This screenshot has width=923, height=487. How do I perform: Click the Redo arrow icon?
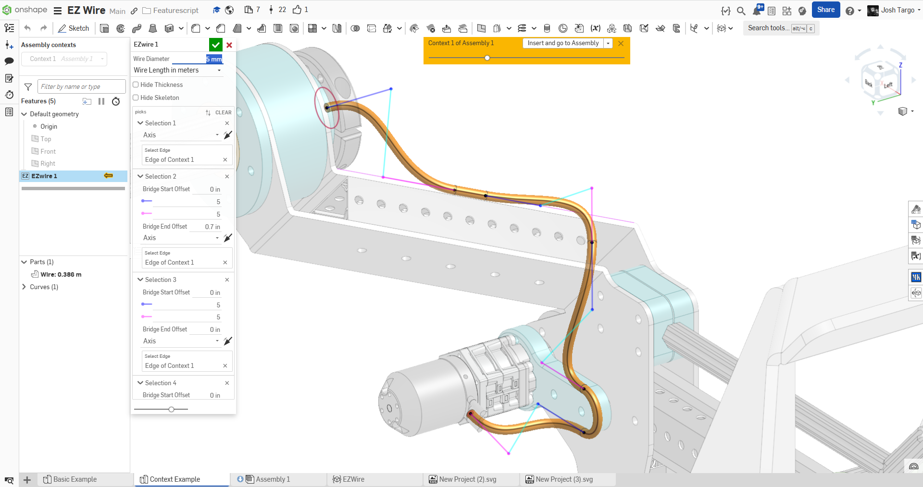[44, 28]
